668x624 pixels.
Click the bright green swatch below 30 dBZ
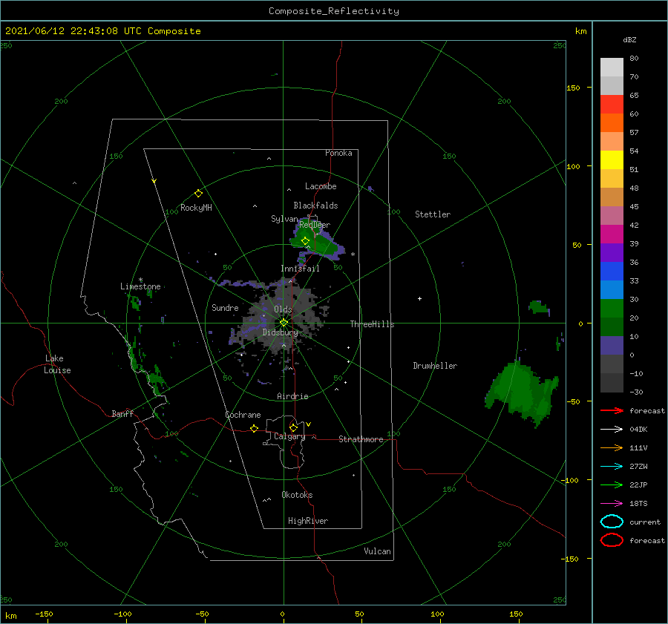[612, 308]
